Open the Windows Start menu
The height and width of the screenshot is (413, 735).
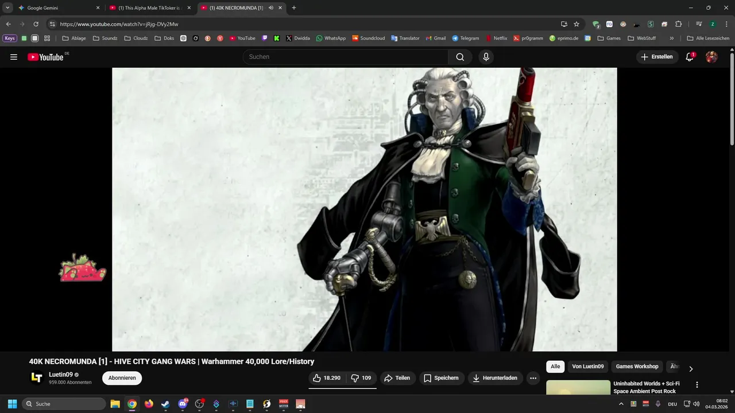click(12, 404)
